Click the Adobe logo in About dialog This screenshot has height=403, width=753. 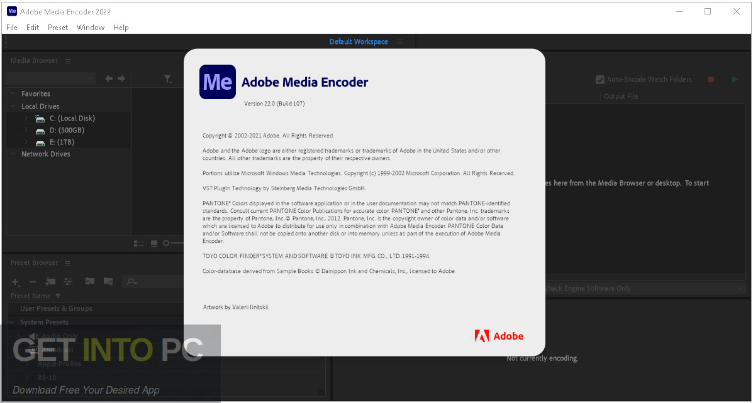(x=499, y=336)
